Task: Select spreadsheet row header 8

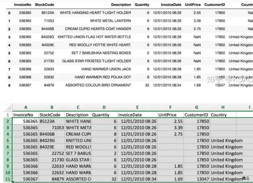Action: [8, 160]
